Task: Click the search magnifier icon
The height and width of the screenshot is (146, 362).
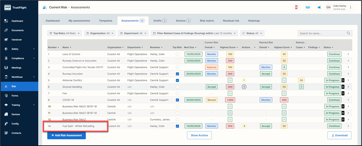Action: 349,33
